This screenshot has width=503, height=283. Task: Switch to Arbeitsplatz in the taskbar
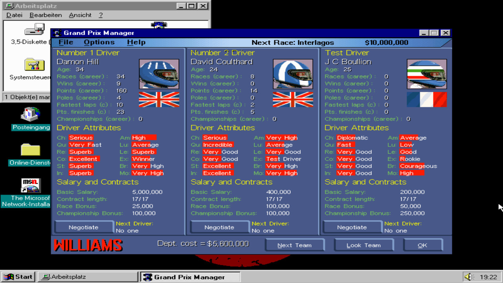88,277
